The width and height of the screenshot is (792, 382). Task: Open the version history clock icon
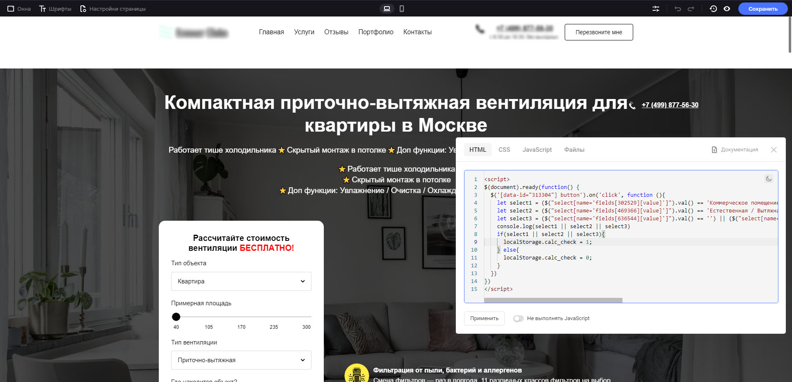713,9
